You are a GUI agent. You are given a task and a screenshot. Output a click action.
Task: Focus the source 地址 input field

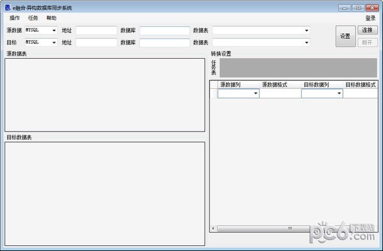[96, 30]
